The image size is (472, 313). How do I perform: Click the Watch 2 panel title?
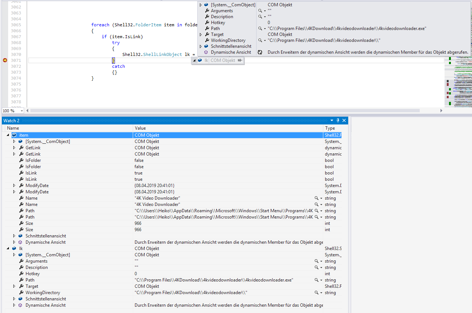tap(11, 121)
